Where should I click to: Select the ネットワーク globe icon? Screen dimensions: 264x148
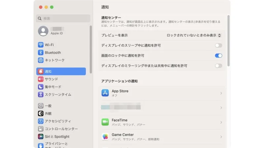point(41,60)
